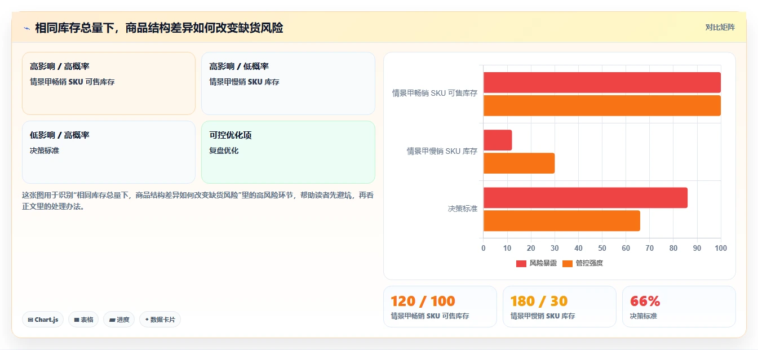Click the 复盘优化 text in the green card
The width and height of the screenshot is (758, 350).
tap(224, 150)
